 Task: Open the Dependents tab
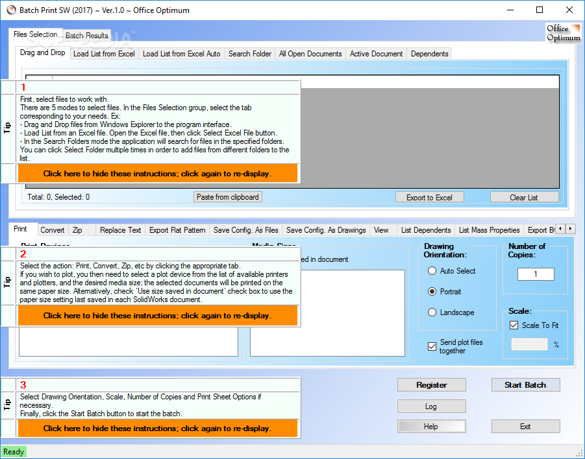click(429, 54)
